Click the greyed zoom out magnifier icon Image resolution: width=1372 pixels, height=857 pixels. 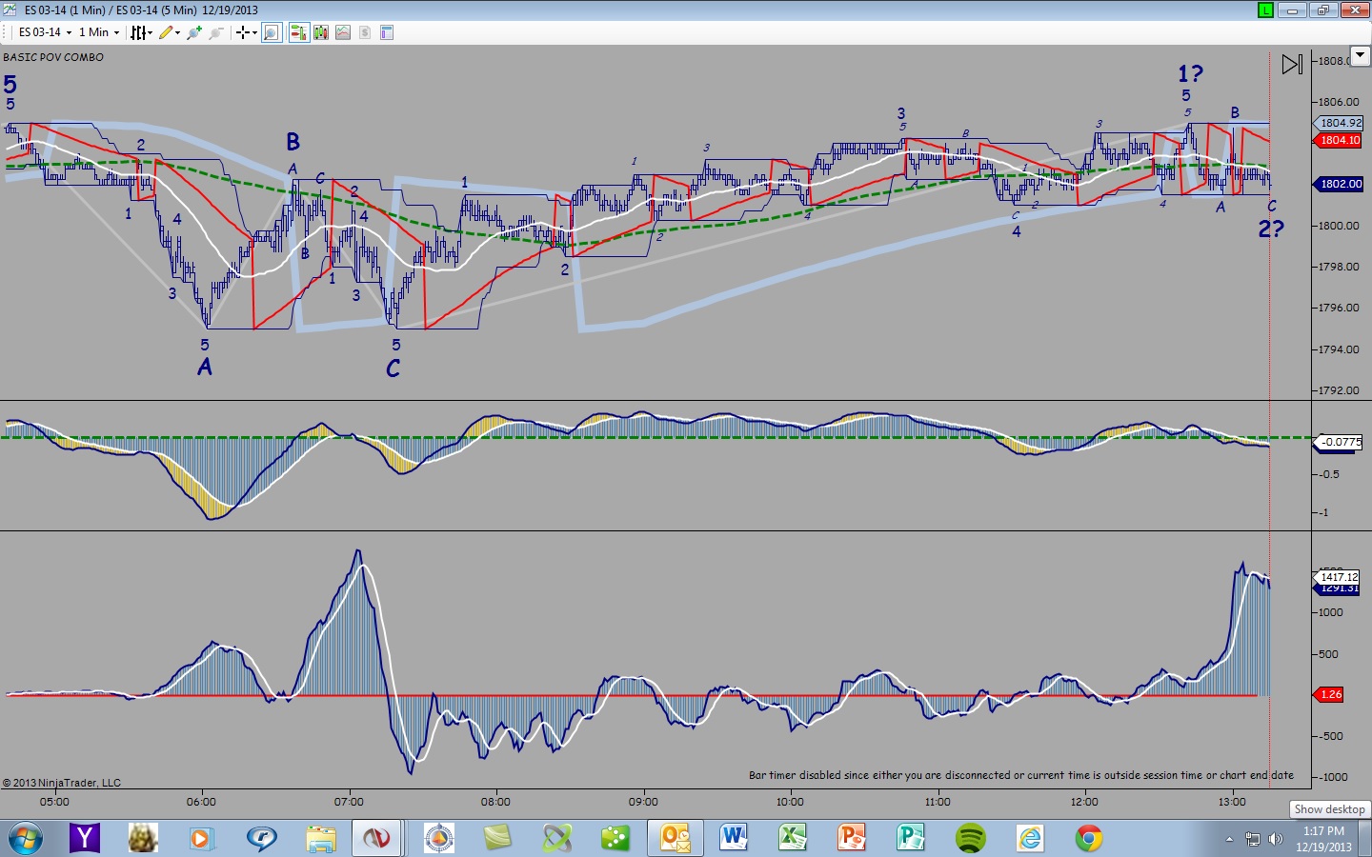216,32
